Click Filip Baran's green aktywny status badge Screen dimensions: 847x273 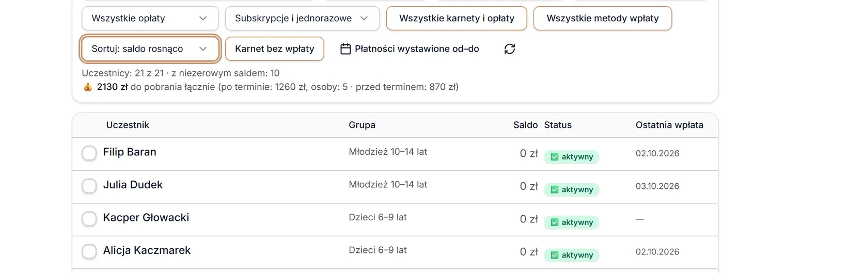coord(571,157)
